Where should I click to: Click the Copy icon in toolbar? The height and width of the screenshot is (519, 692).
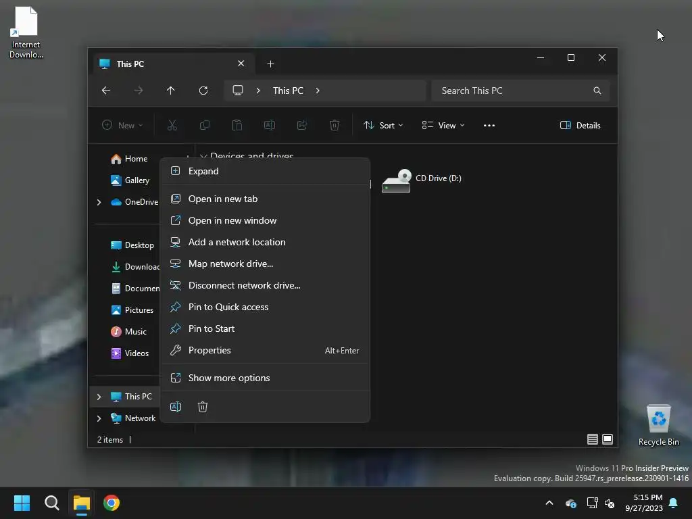tap(205, 125)
